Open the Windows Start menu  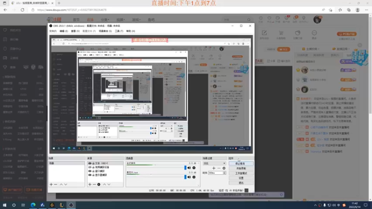click(5, 205)
